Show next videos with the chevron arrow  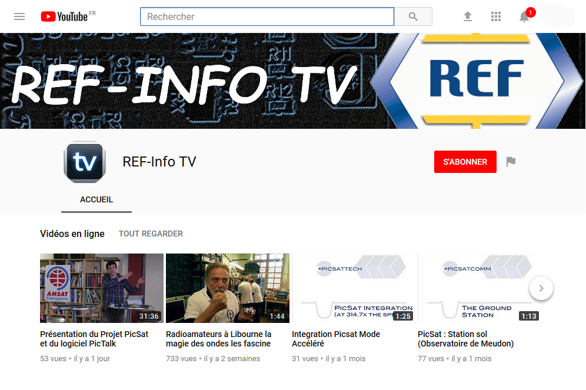coord(541,288)
